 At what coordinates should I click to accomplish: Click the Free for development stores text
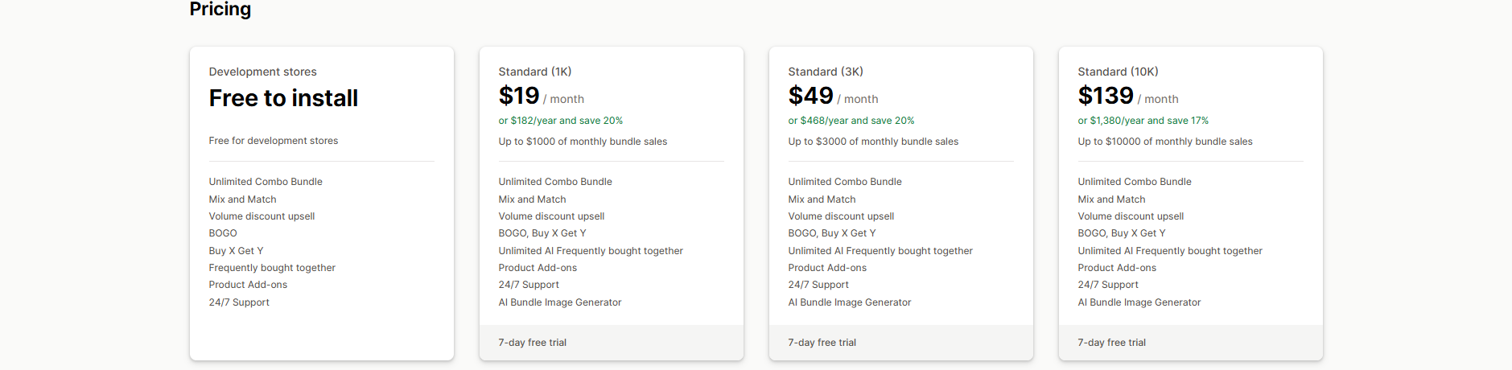[x=273, y=141]
